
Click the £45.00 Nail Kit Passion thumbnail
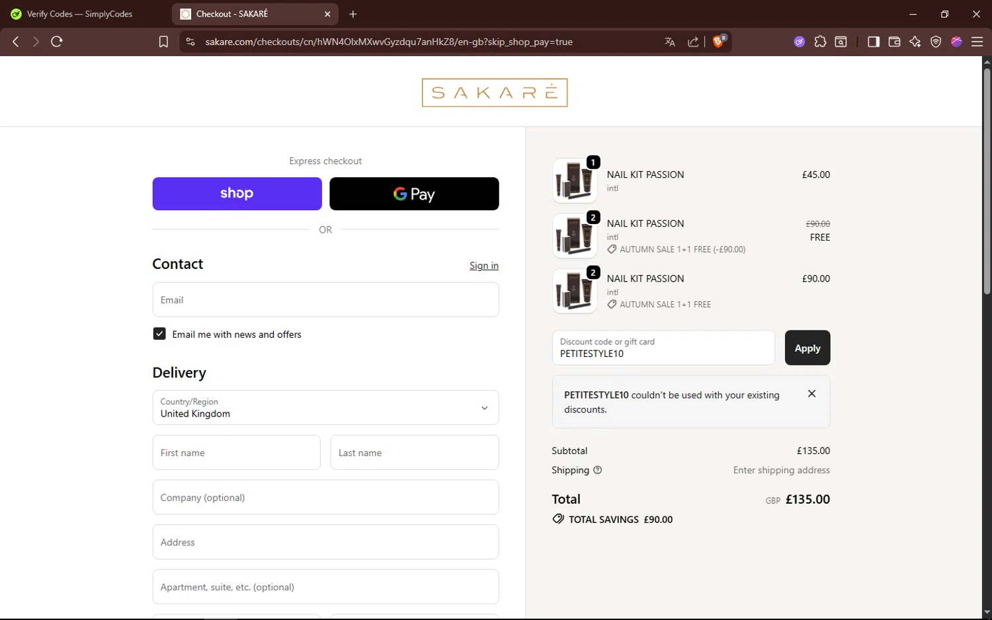coord(575,180)
